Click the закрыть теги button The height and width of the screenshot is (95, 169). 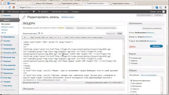pos(86,37)
